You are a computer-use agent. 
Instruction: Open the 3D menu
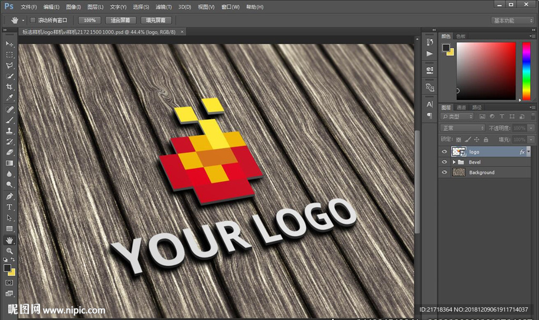[x=185, y=7]
